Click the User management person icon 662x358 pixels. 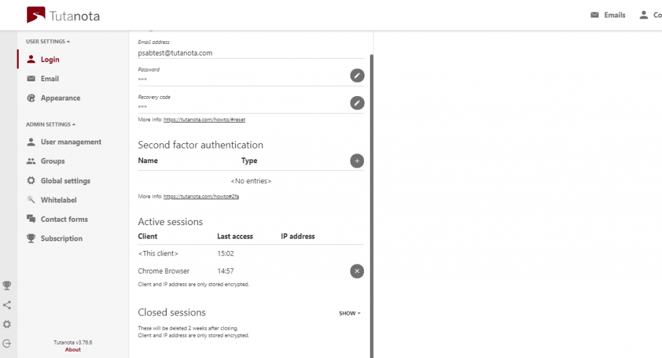(x=31, y=142)
